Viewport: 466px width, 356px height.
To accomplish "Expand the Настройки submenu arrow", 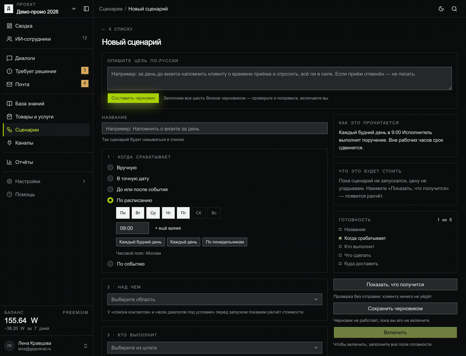I will tap(84, 181).
